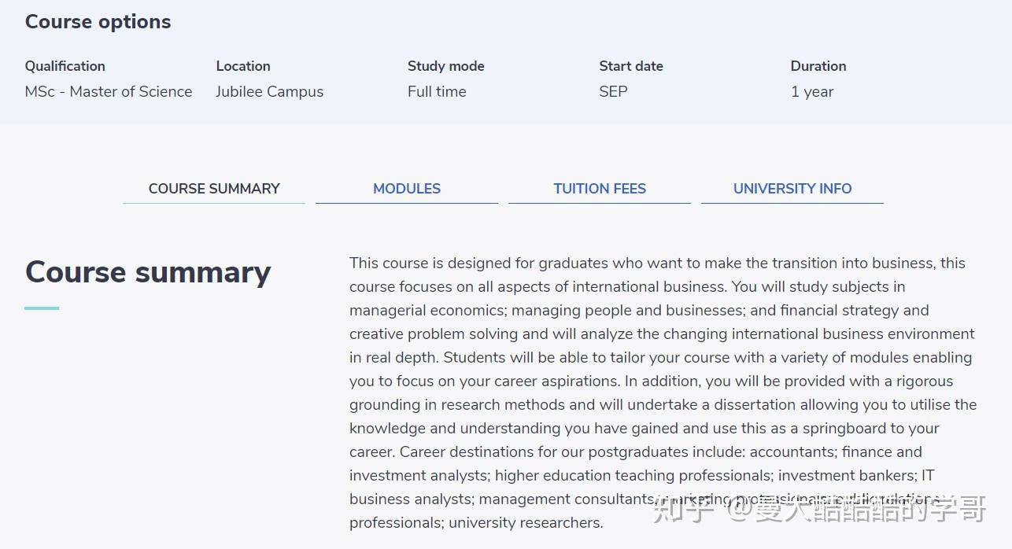Select the MSc - Master of Science qualification
Image resolution: width=1012 pixels, height=549 pixels.
(109, 91)
